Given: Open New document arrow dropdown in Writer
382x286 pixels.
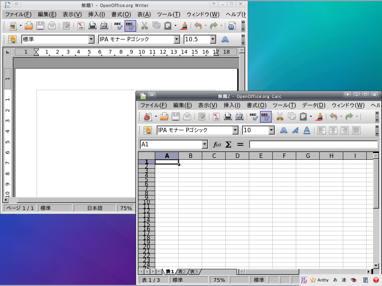Looking at the screenshot, I should [x=21, y=26].
